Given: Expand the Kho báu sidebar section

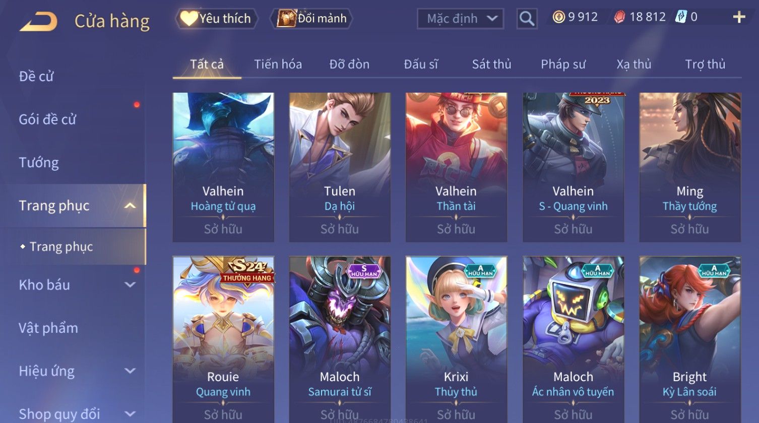Looking at the screenshot, I should [130, 285].
